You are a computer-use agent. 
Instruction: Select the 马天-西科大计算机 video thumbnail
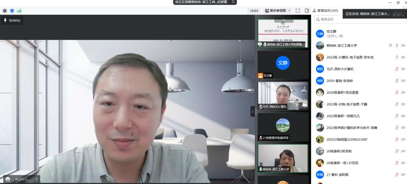coord(283,95)
